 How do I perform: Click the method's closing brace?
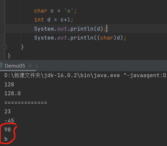coord(22,47)
